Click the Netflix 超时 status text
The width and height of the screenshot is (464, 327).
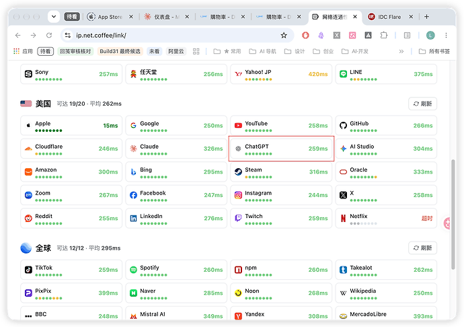pos(427,219)
